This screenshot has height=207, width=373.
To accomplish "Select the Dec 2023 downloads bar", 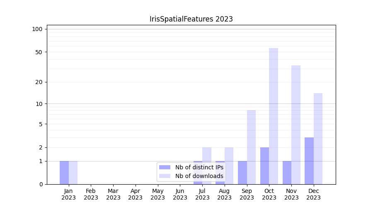I will (x=318, y=139).
